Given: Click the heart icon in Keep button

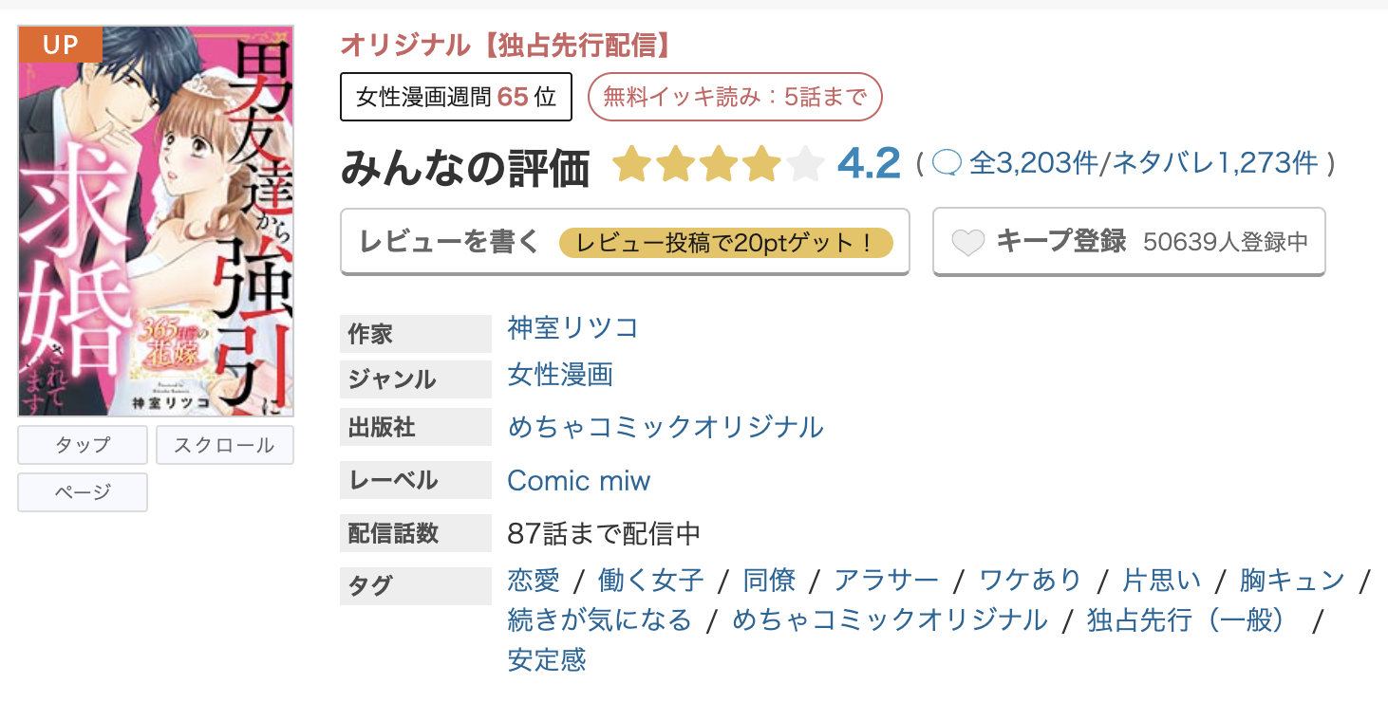Looking at the screenshot, I should point(968,243).
